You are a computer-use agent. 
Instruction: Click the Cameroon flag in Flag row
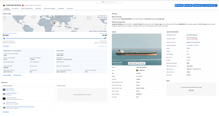[137, 70]
